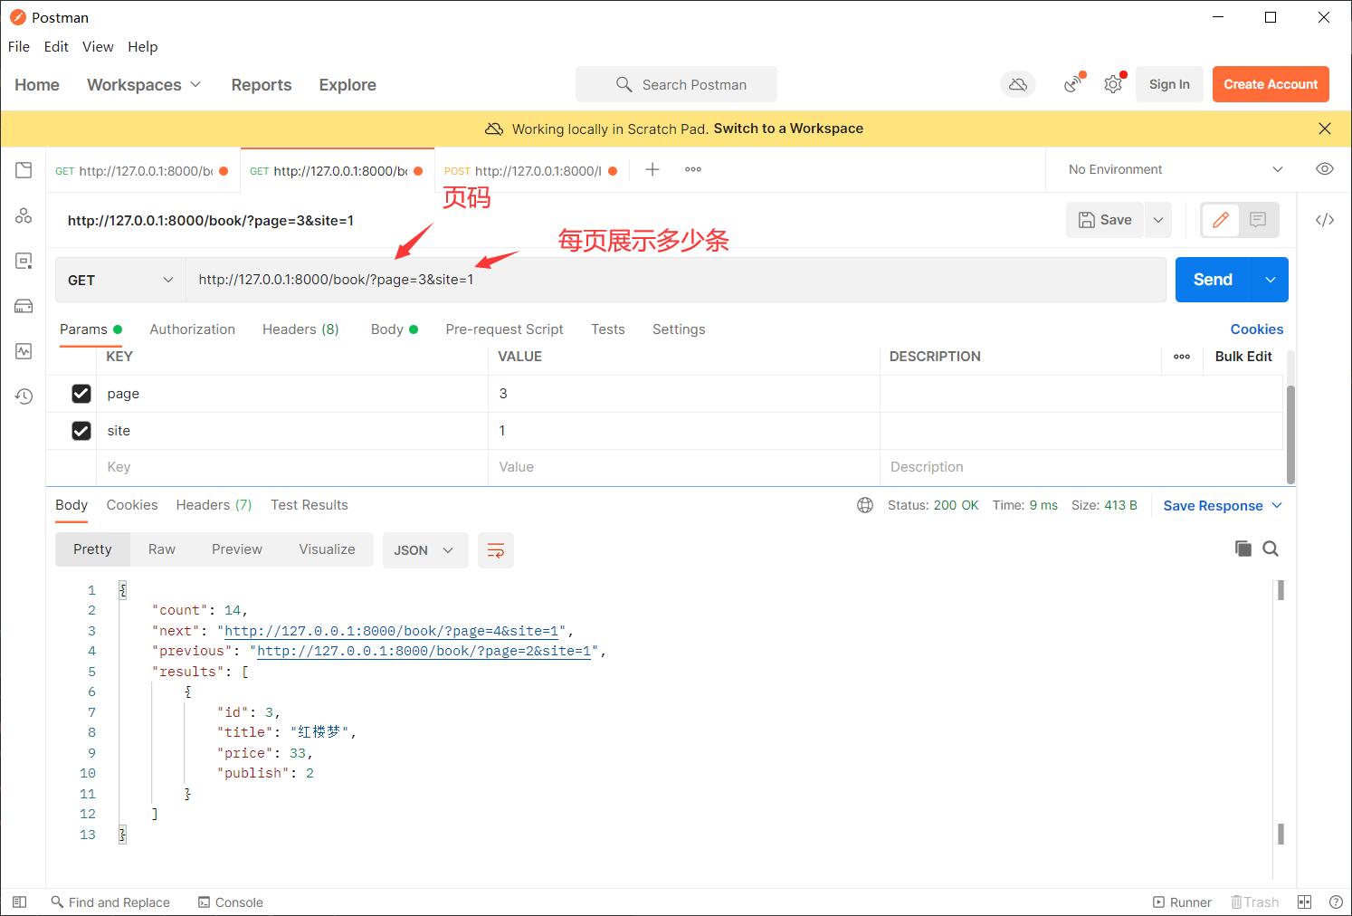Click the offline cloud sync icon
The height and width of the screenshot is (916, 1352).
tap(1018, 84)
